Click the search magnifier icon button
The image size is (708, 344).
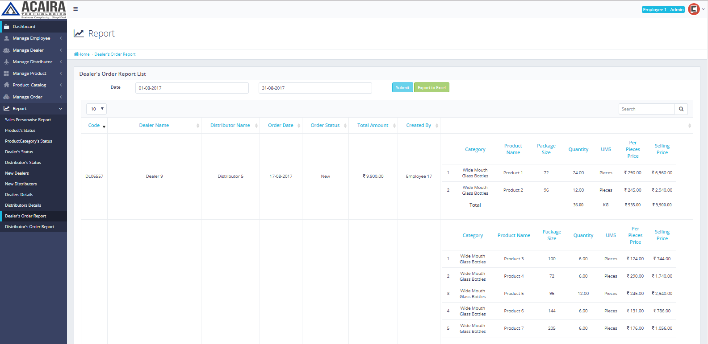pyautogui.click(x=681, y=109)
